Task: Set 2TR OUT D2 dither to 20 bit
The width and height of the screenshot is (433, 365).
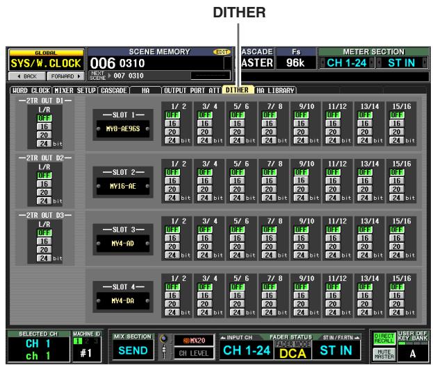Action: pyautogui.click(x=44, y=192)
